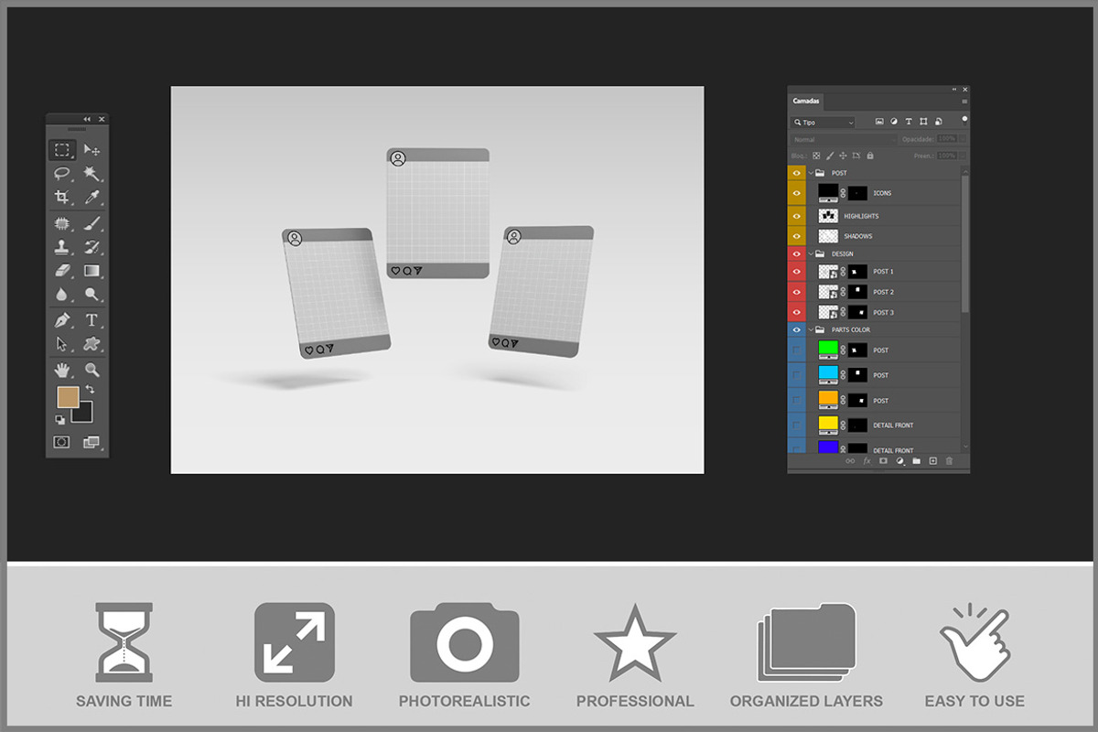
Task: Open the background color swatch
Action: point(84,414)
